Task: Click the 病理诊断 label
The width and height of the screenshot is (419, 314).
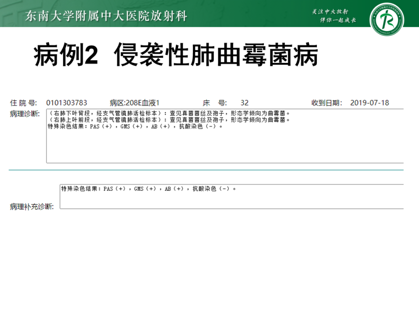Action: (x=24, y=114)
